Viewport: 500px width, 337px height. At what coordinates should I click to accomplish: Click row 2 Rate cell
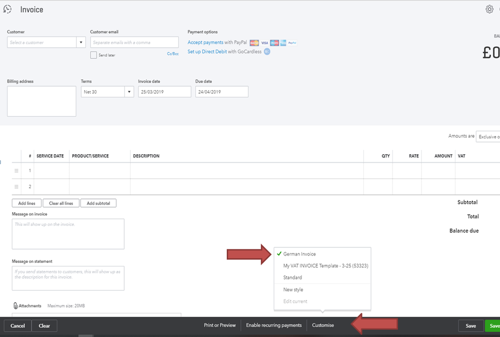407,187
